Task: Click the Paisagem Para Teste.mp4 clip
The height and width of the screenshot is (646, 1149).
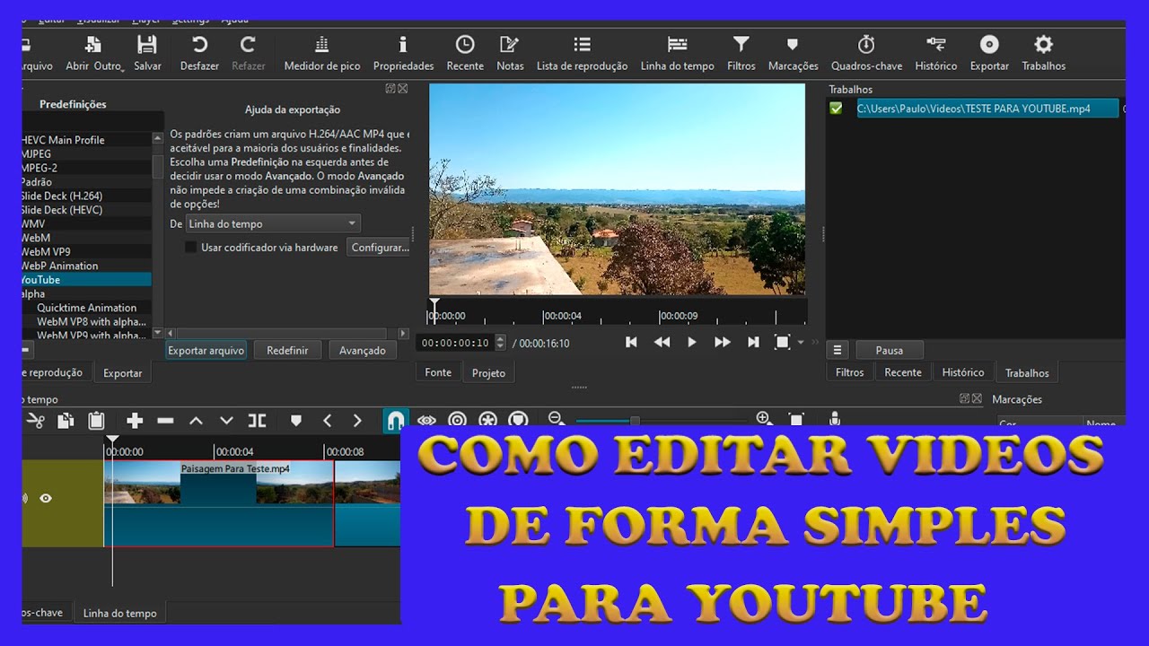Action: point(219,503)
